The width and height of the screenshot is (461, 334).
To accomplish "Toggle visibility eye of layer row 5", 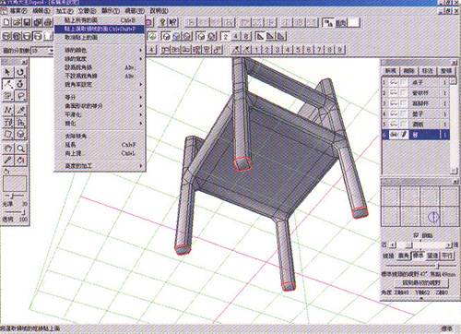I will pos(394,124).
